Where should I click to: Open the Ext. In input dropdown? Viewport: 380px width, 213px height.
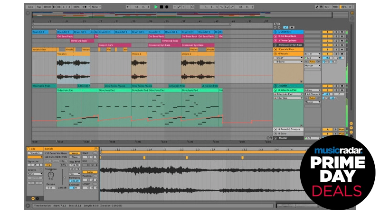(313, 54)
